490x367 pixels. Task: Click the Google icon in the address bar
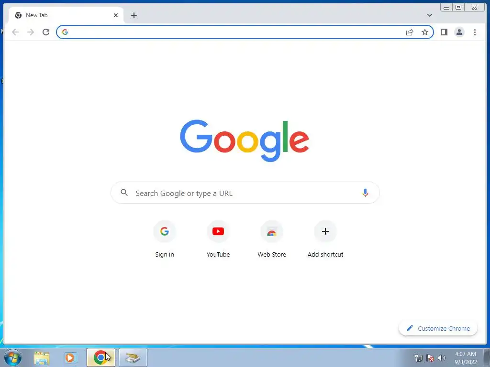click(65, 32)
